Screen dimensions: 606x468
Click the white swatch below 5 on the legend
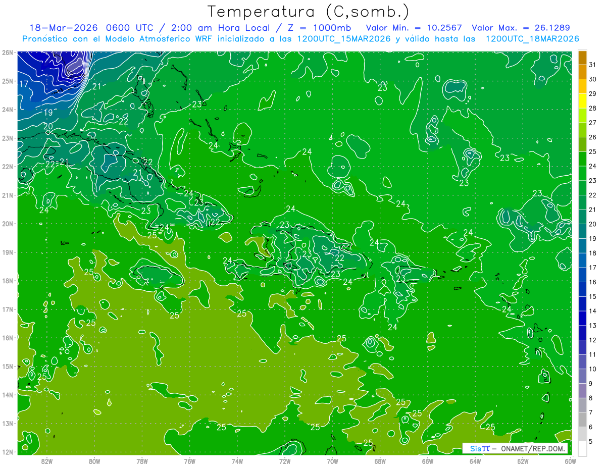pos(582,449)
